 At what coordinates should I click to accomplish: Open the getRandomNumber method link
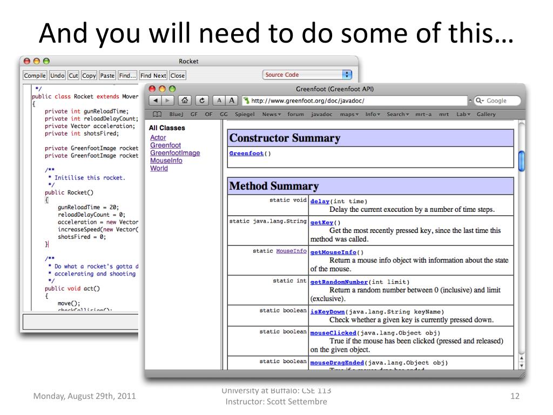click(x=339, y=282)
